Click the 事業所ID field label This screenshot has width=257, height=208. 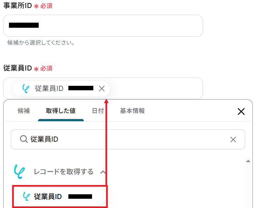18,6
